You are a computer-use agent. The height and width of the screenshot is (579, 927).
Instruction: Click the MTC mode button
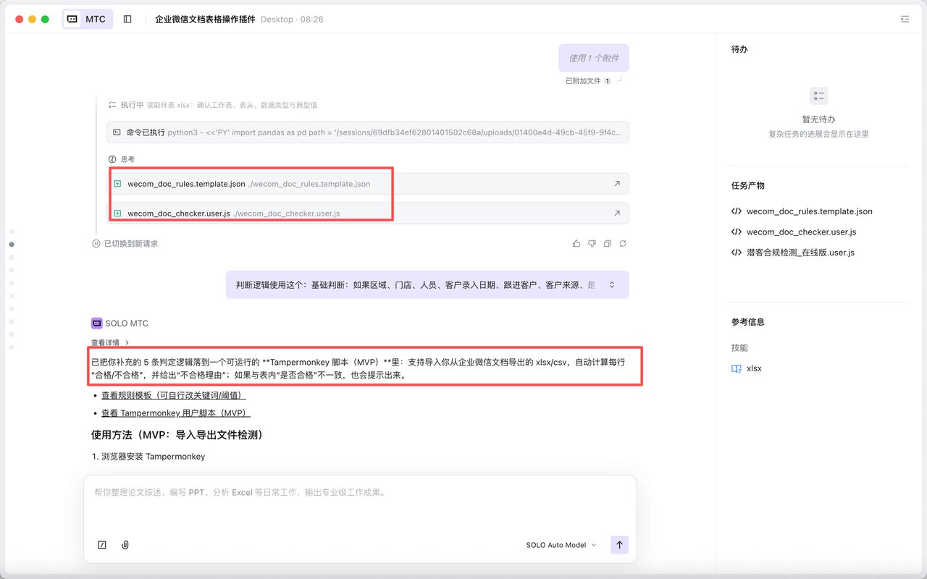[x=88, y=19]
